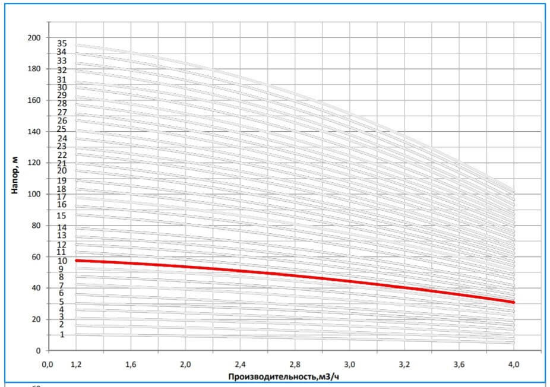Click the 1,2 horizontal axis value

pyautogui.click(x=76, y=363)
